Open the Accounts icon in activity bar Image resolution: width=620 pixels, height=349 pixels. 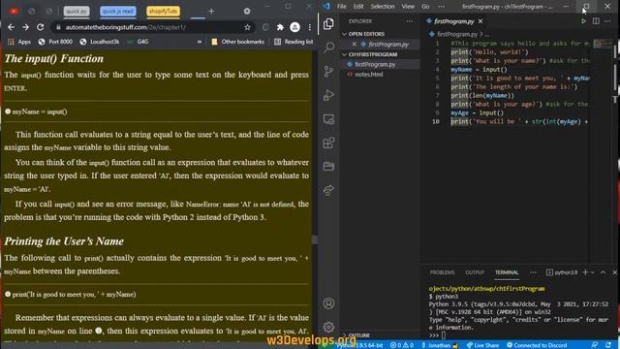328,303
